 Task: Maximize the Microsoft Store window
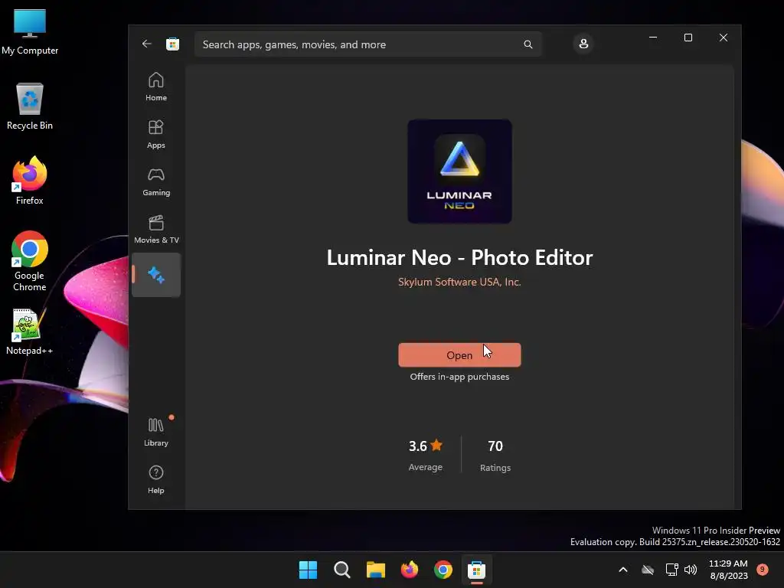coord(688,38)
